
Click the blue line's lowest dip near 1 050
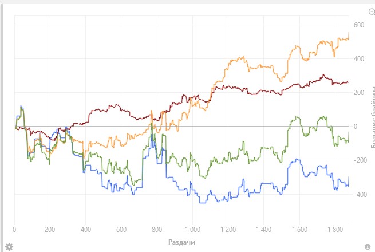pyautogui.click(x=203, y=203)
